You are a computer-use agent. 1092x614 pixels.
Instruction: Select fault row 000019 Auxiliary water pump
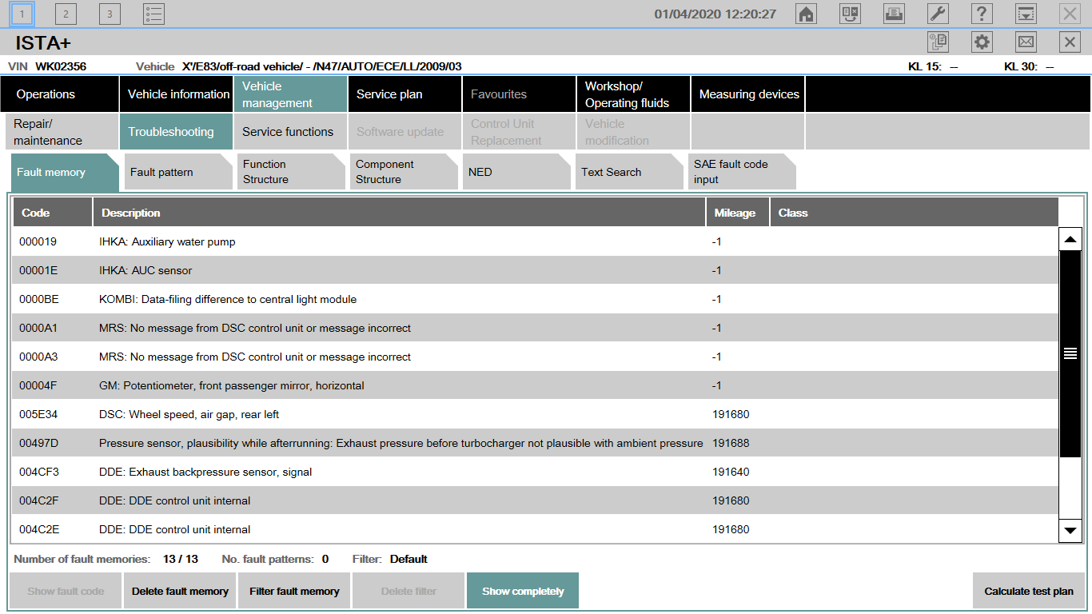(x=536, y=241)
